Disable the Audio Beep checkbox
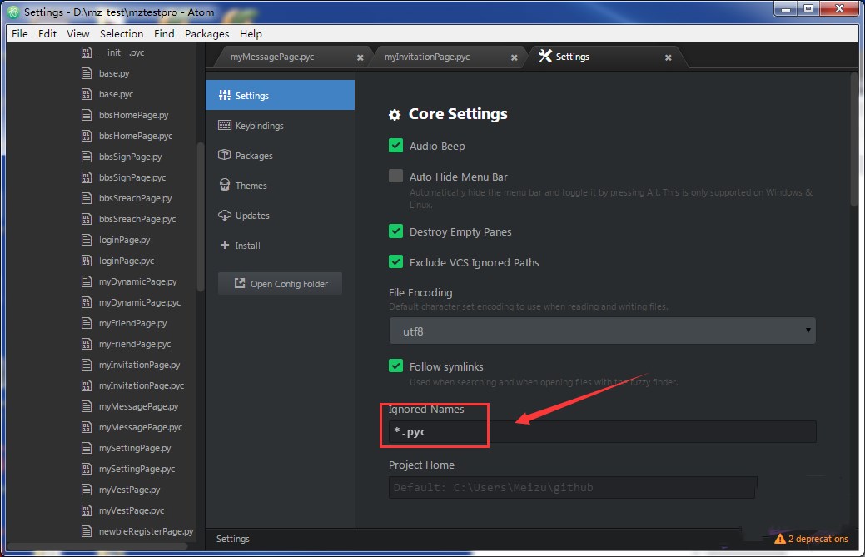Viewport: 865px width, 557px height. coord(396,146)
